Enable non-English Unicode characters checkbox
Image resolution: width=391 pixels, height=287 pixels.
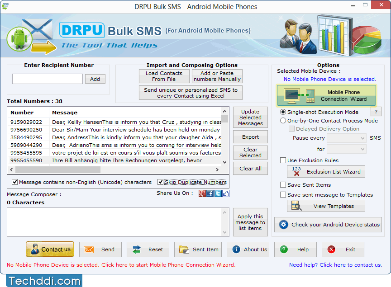pos(15,182)
